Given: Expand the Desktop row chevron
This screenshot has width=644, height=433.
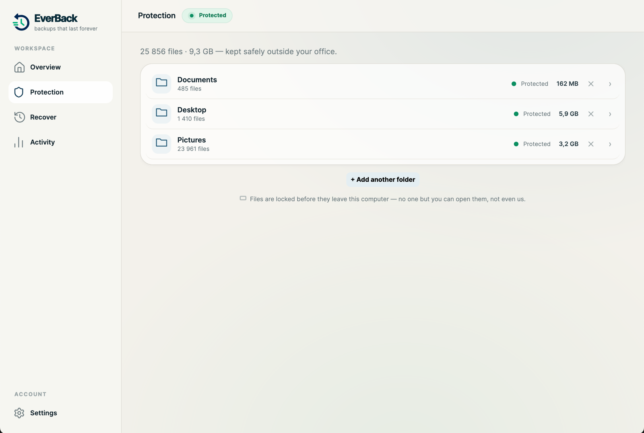Looking at the screenshot, I should click(x=610, y=114).
